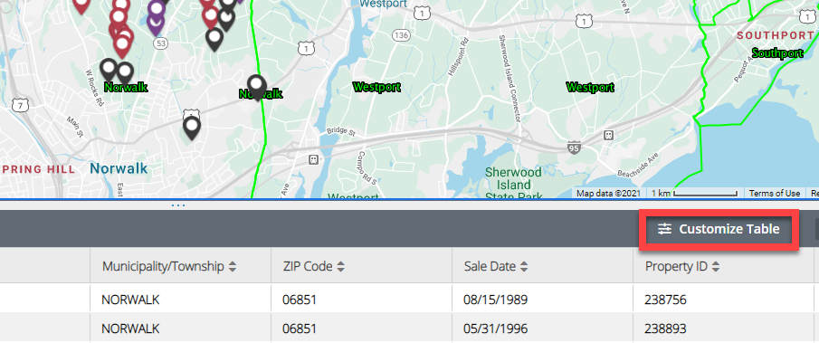Sort the Property ID column

pyautogui.click(x=716, y=267)
